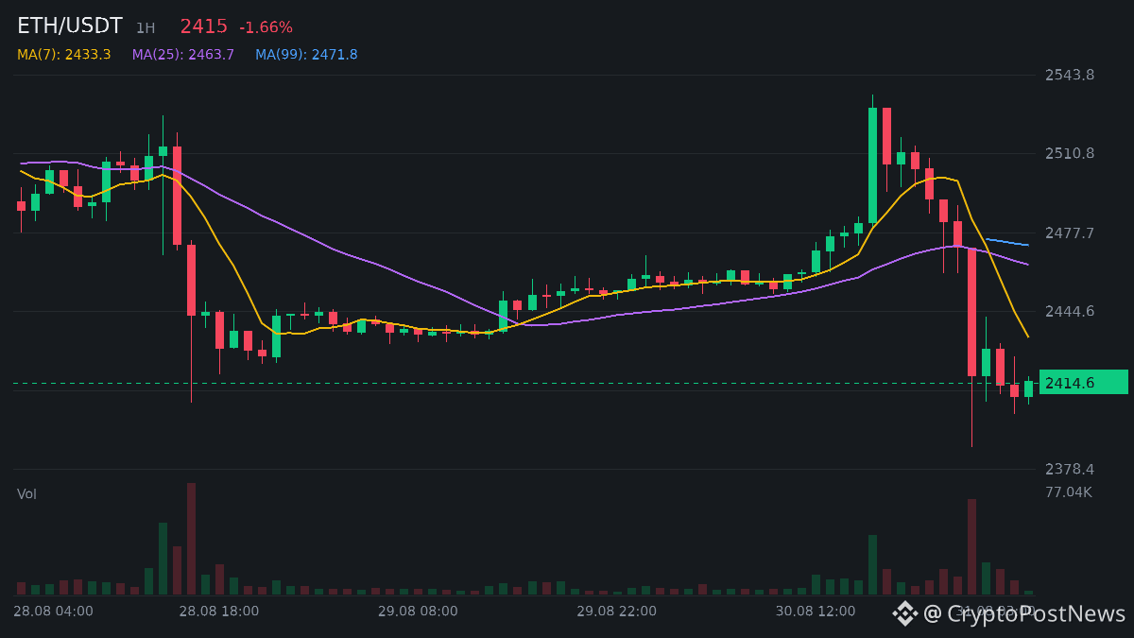Viewport: 1134px width, 638px height.
Task: Click the 28.08 18:00 time label
Action: (219, 611)
